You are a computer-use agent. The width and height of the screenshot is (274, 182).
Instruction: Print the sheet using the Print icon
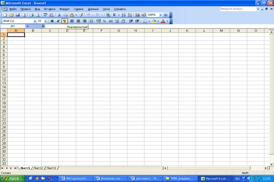[31, 15]
